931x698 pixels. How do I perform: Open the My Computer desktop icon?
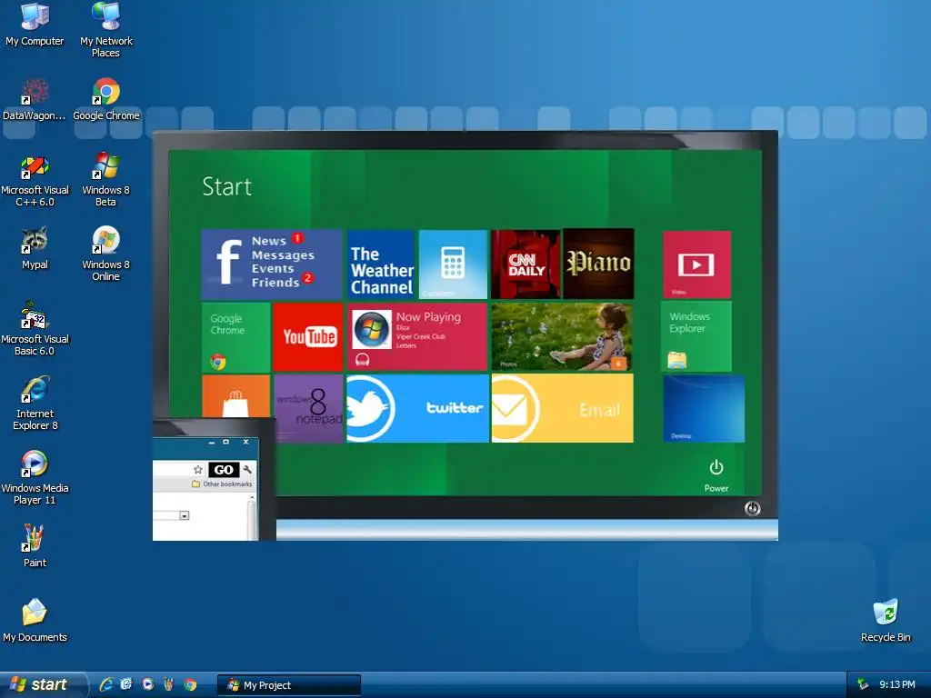point(35,24)
